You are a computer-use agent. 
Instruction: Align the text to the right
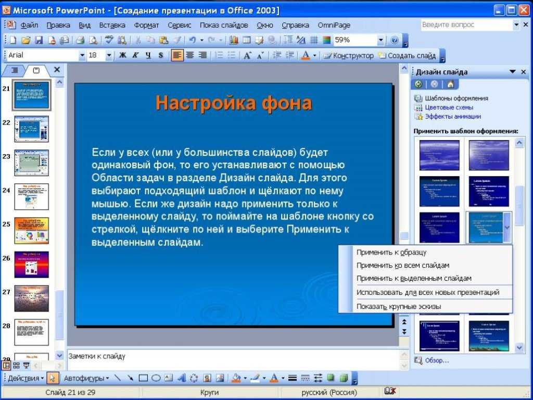(202, 55)
